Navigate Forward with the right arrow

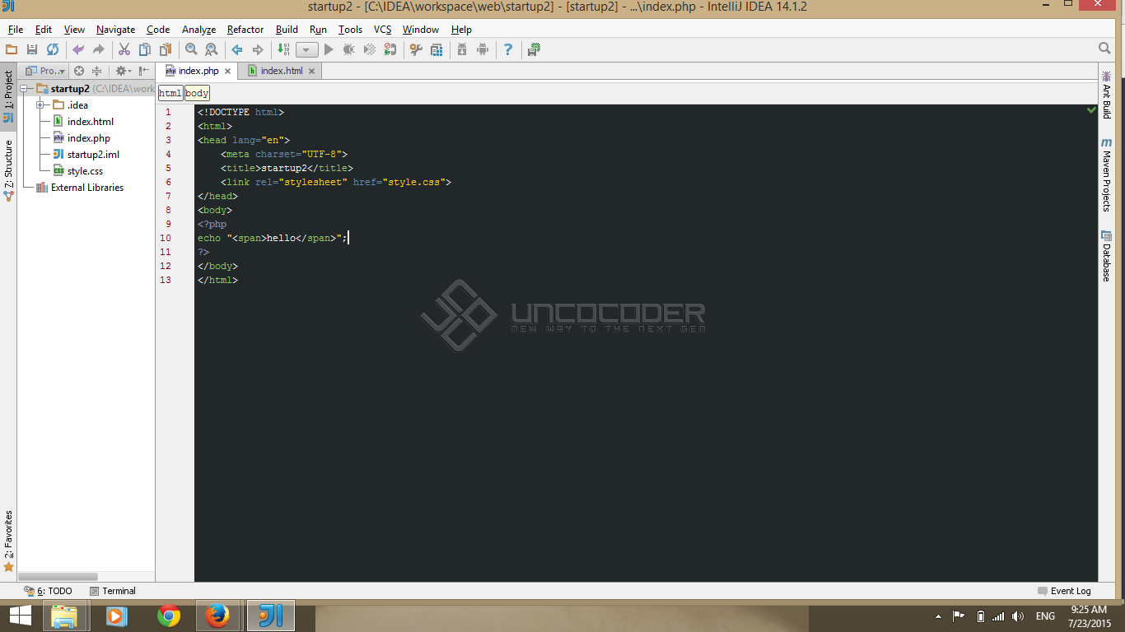pyautogui.click(x=258, y=49)
